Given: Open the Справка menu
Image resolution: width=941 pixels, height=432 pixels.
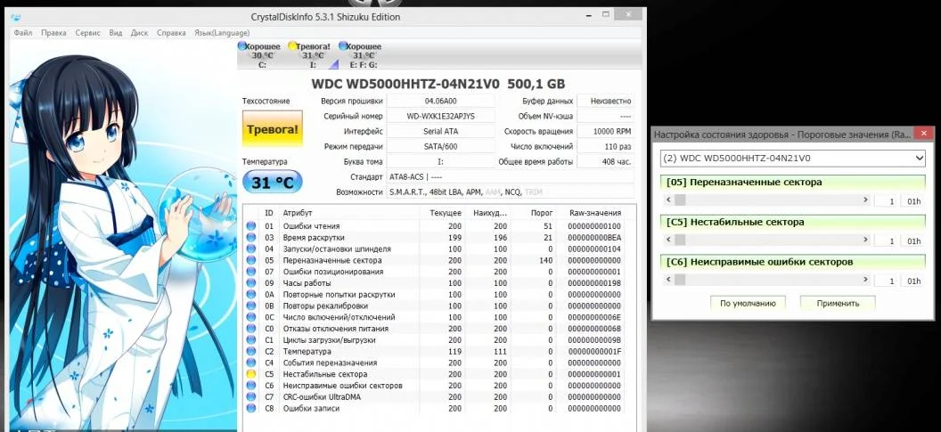Looking at the screenshot, I should tap(171, 33).
